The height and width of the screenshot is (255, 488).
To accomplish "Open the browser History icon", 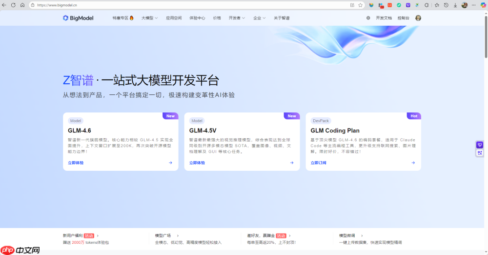I will [446, 5].
